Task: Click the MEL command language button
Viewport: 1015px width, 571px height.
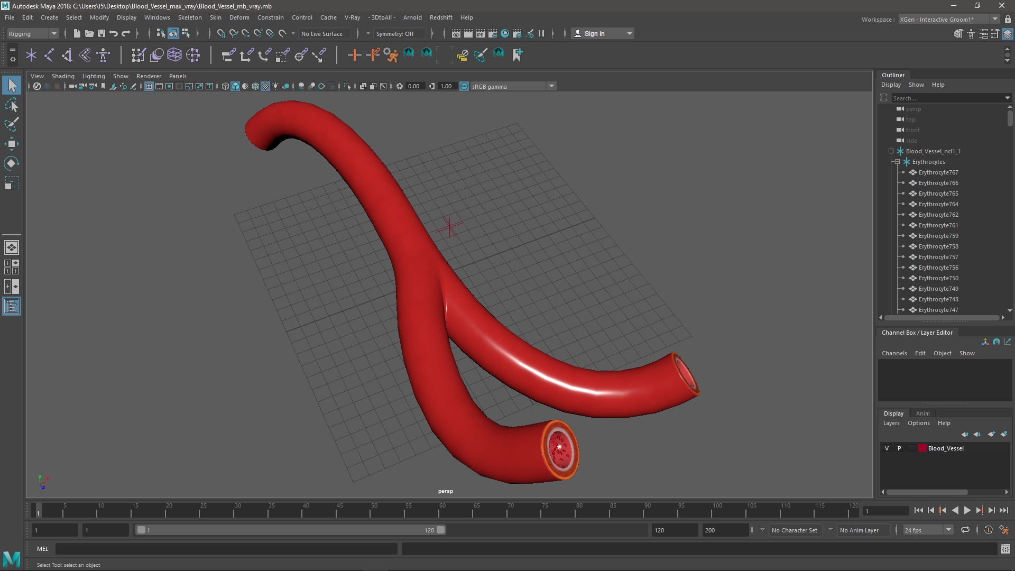Action: tap(42, 549)
